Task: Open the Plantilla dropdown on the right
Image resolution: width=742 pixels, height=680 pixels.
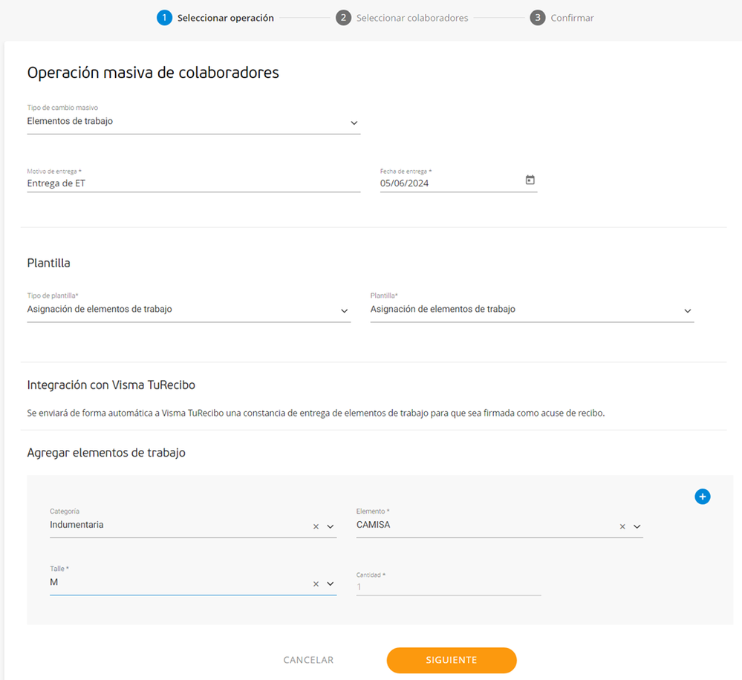Action: click(x=687, y=310)
